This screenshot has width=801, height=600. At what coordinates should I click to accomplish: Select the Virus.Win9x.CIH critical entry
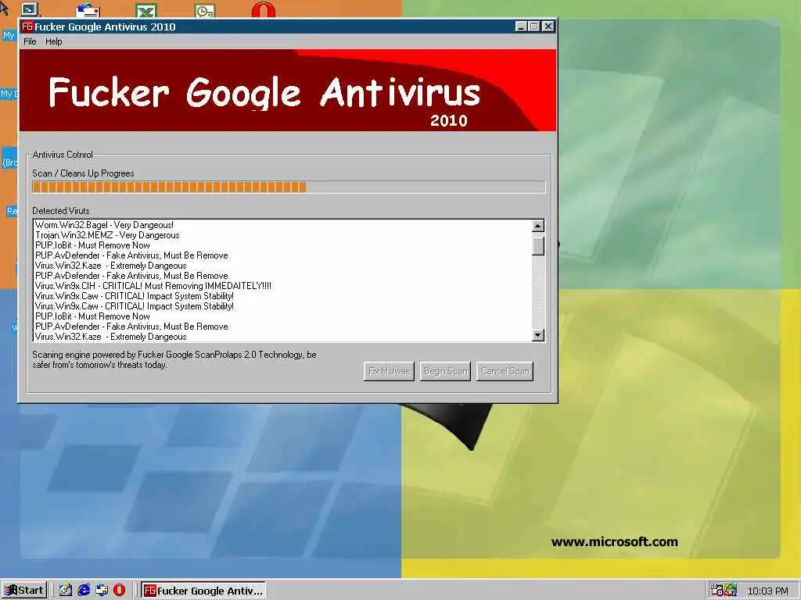point(153,286)
